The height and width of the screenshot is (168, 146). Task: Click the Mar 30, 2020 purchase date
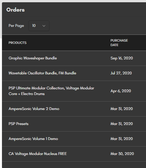pos(122,154)
